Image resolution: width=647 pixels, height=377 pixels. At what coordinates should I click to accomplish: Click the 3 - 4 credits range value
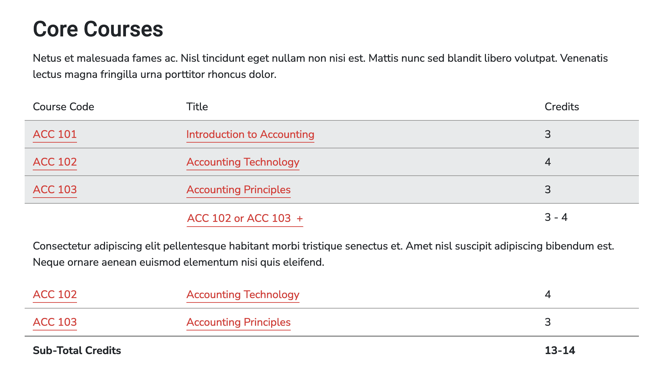tap(556, 217)
